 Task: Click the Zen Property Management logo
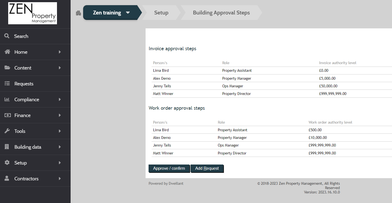pyautogui.click(x=32, y=13)
